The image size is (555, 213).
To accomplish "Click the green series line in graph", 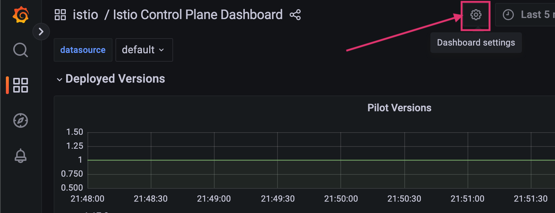I will point(321,160).
